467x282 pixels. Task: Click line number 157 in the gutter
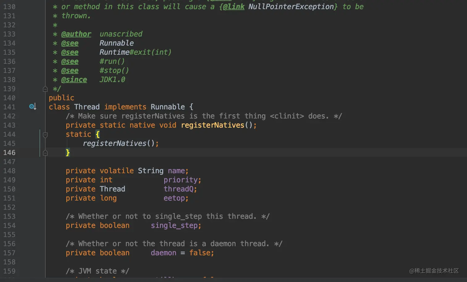pyautogui.click(x=9, y=253)
